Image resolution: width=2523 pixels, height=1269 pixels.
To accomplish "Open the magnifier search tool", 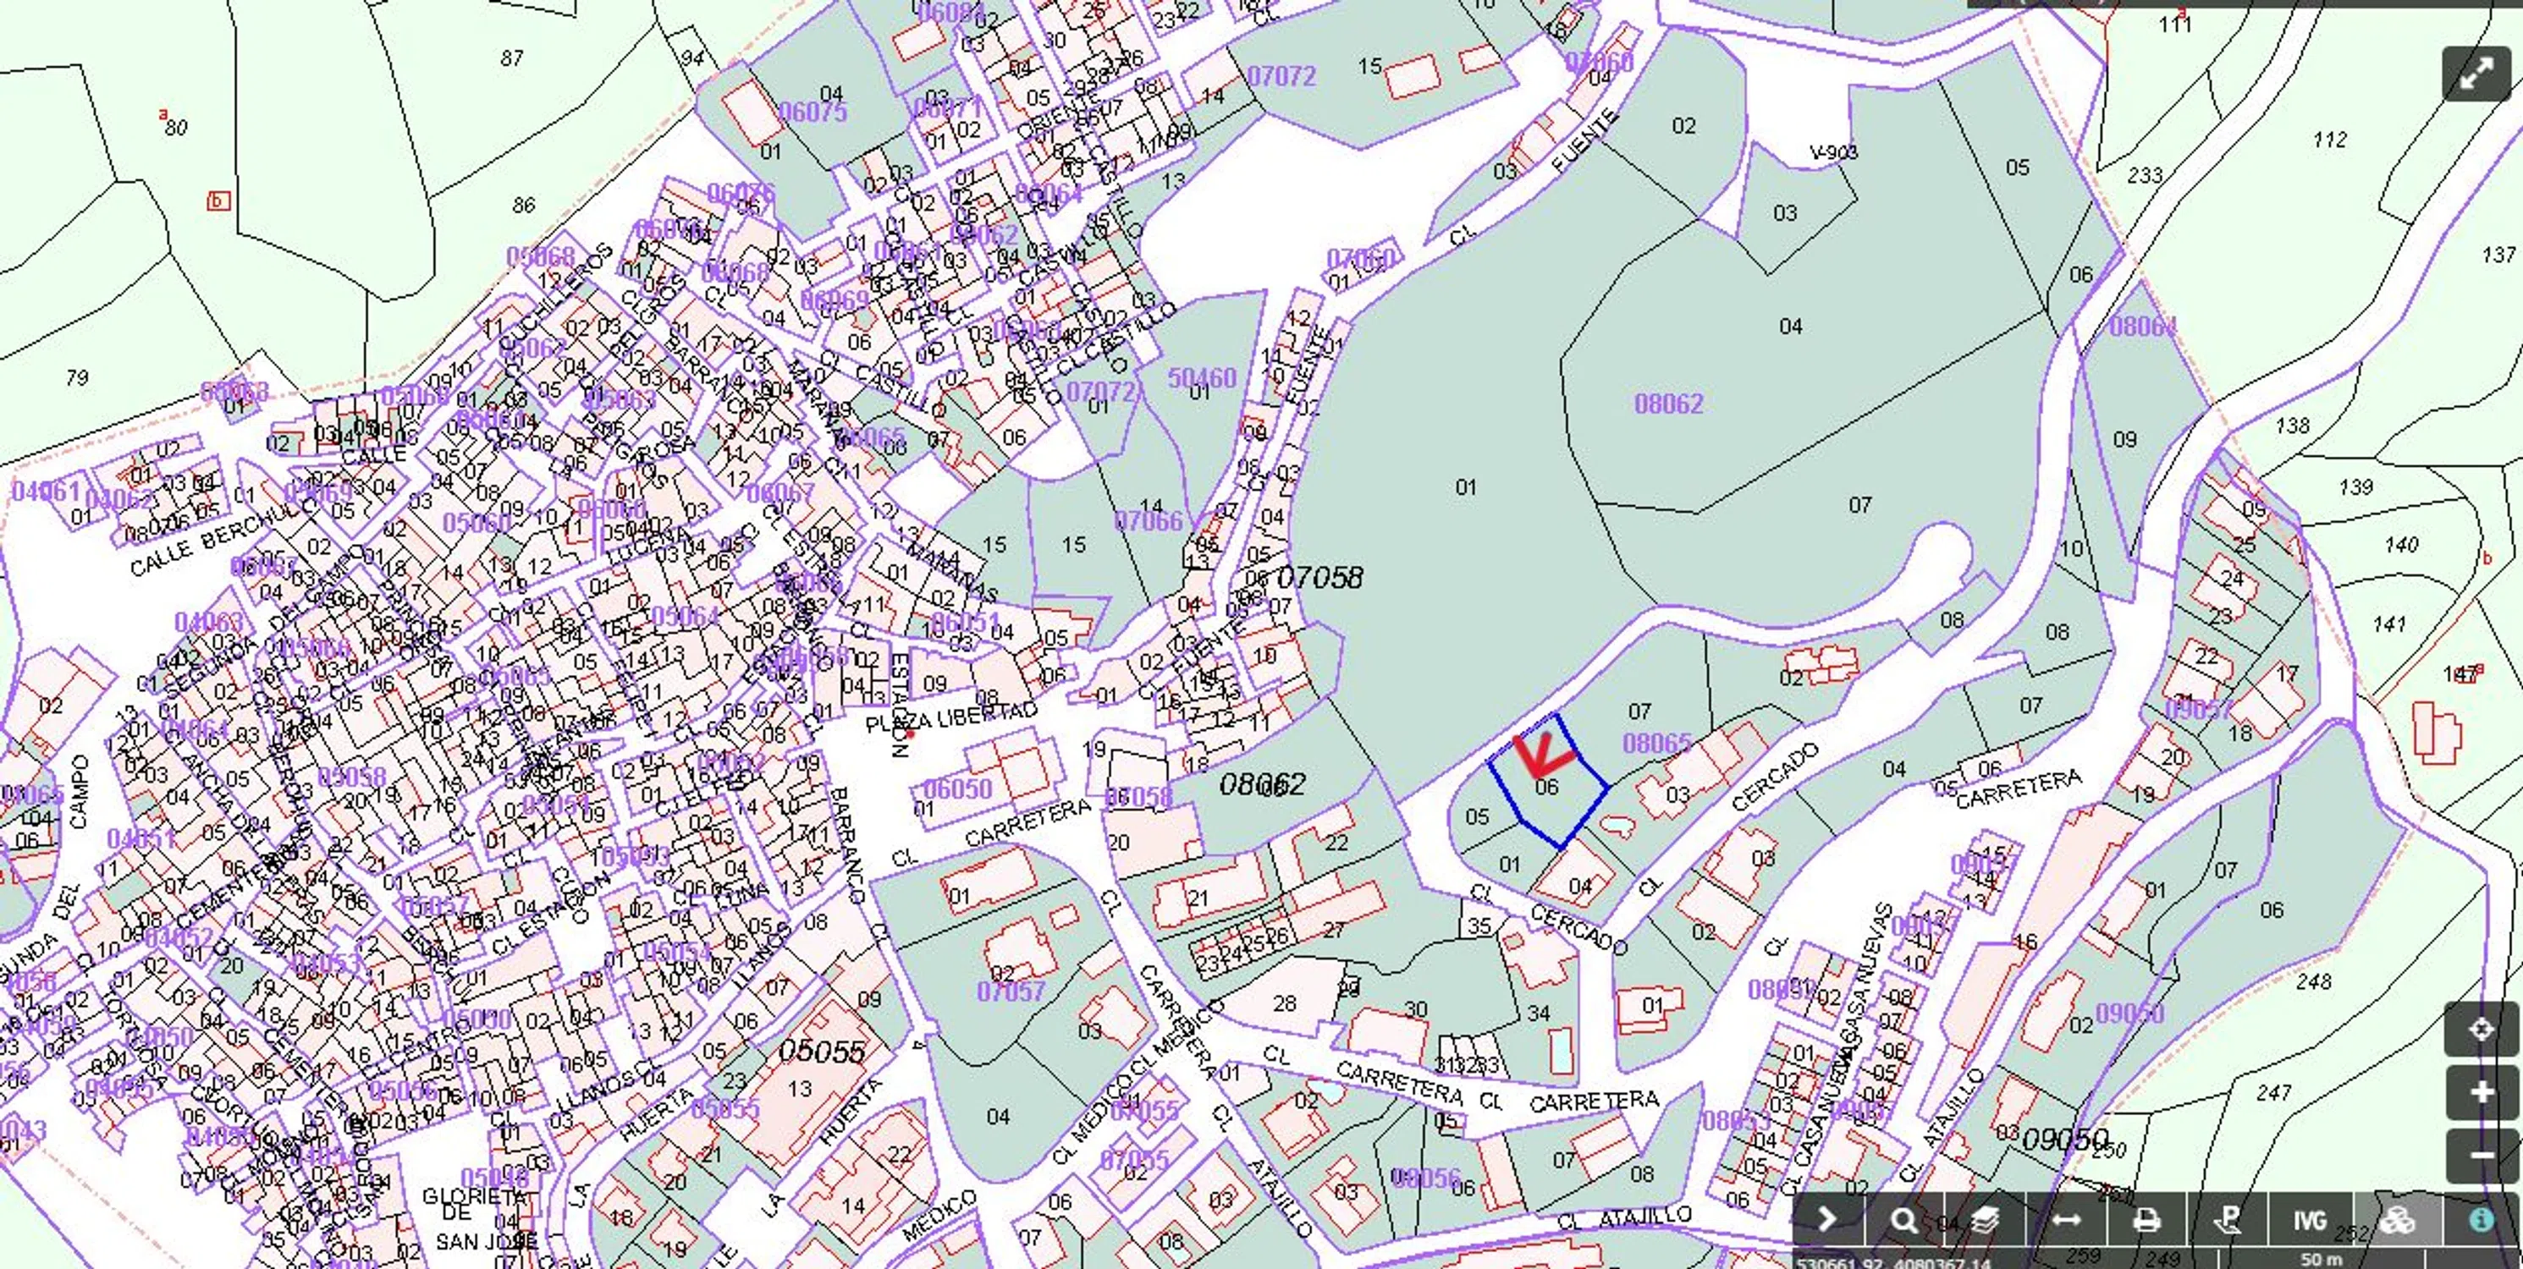I will [x=1903, y=1220].
